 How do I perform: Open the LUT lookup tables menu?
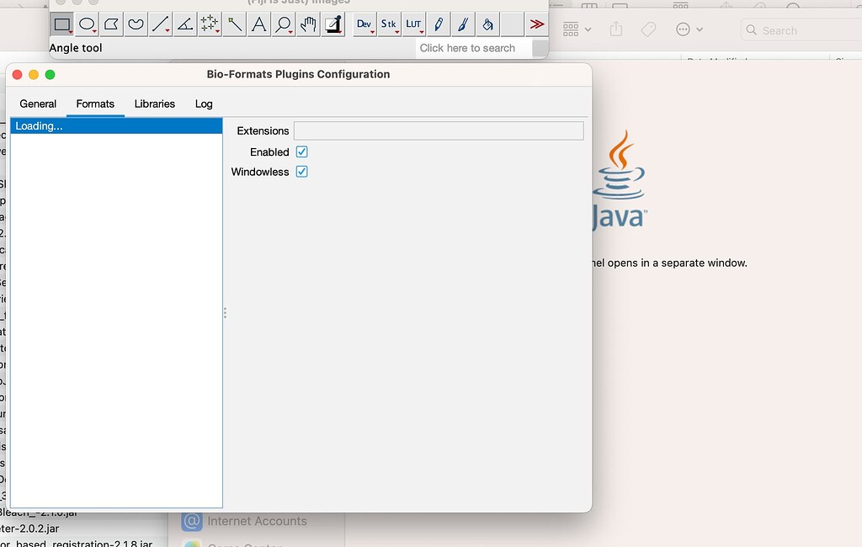coord(413,24)
